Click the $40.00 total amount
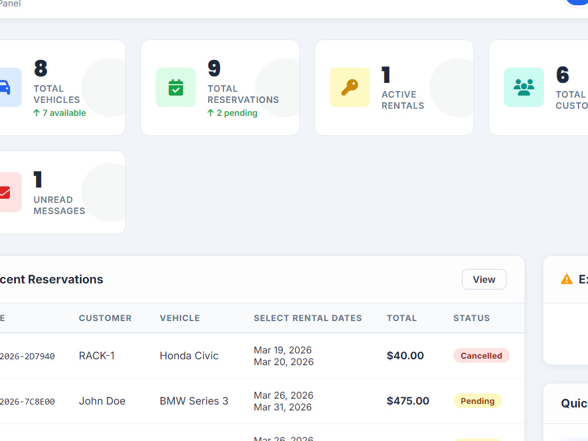Screen dimensions: 588x441 405,356
